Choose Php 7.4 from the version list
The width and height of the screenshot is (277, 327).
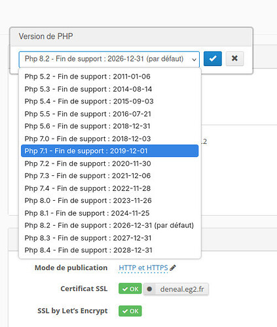coord(109,188)
